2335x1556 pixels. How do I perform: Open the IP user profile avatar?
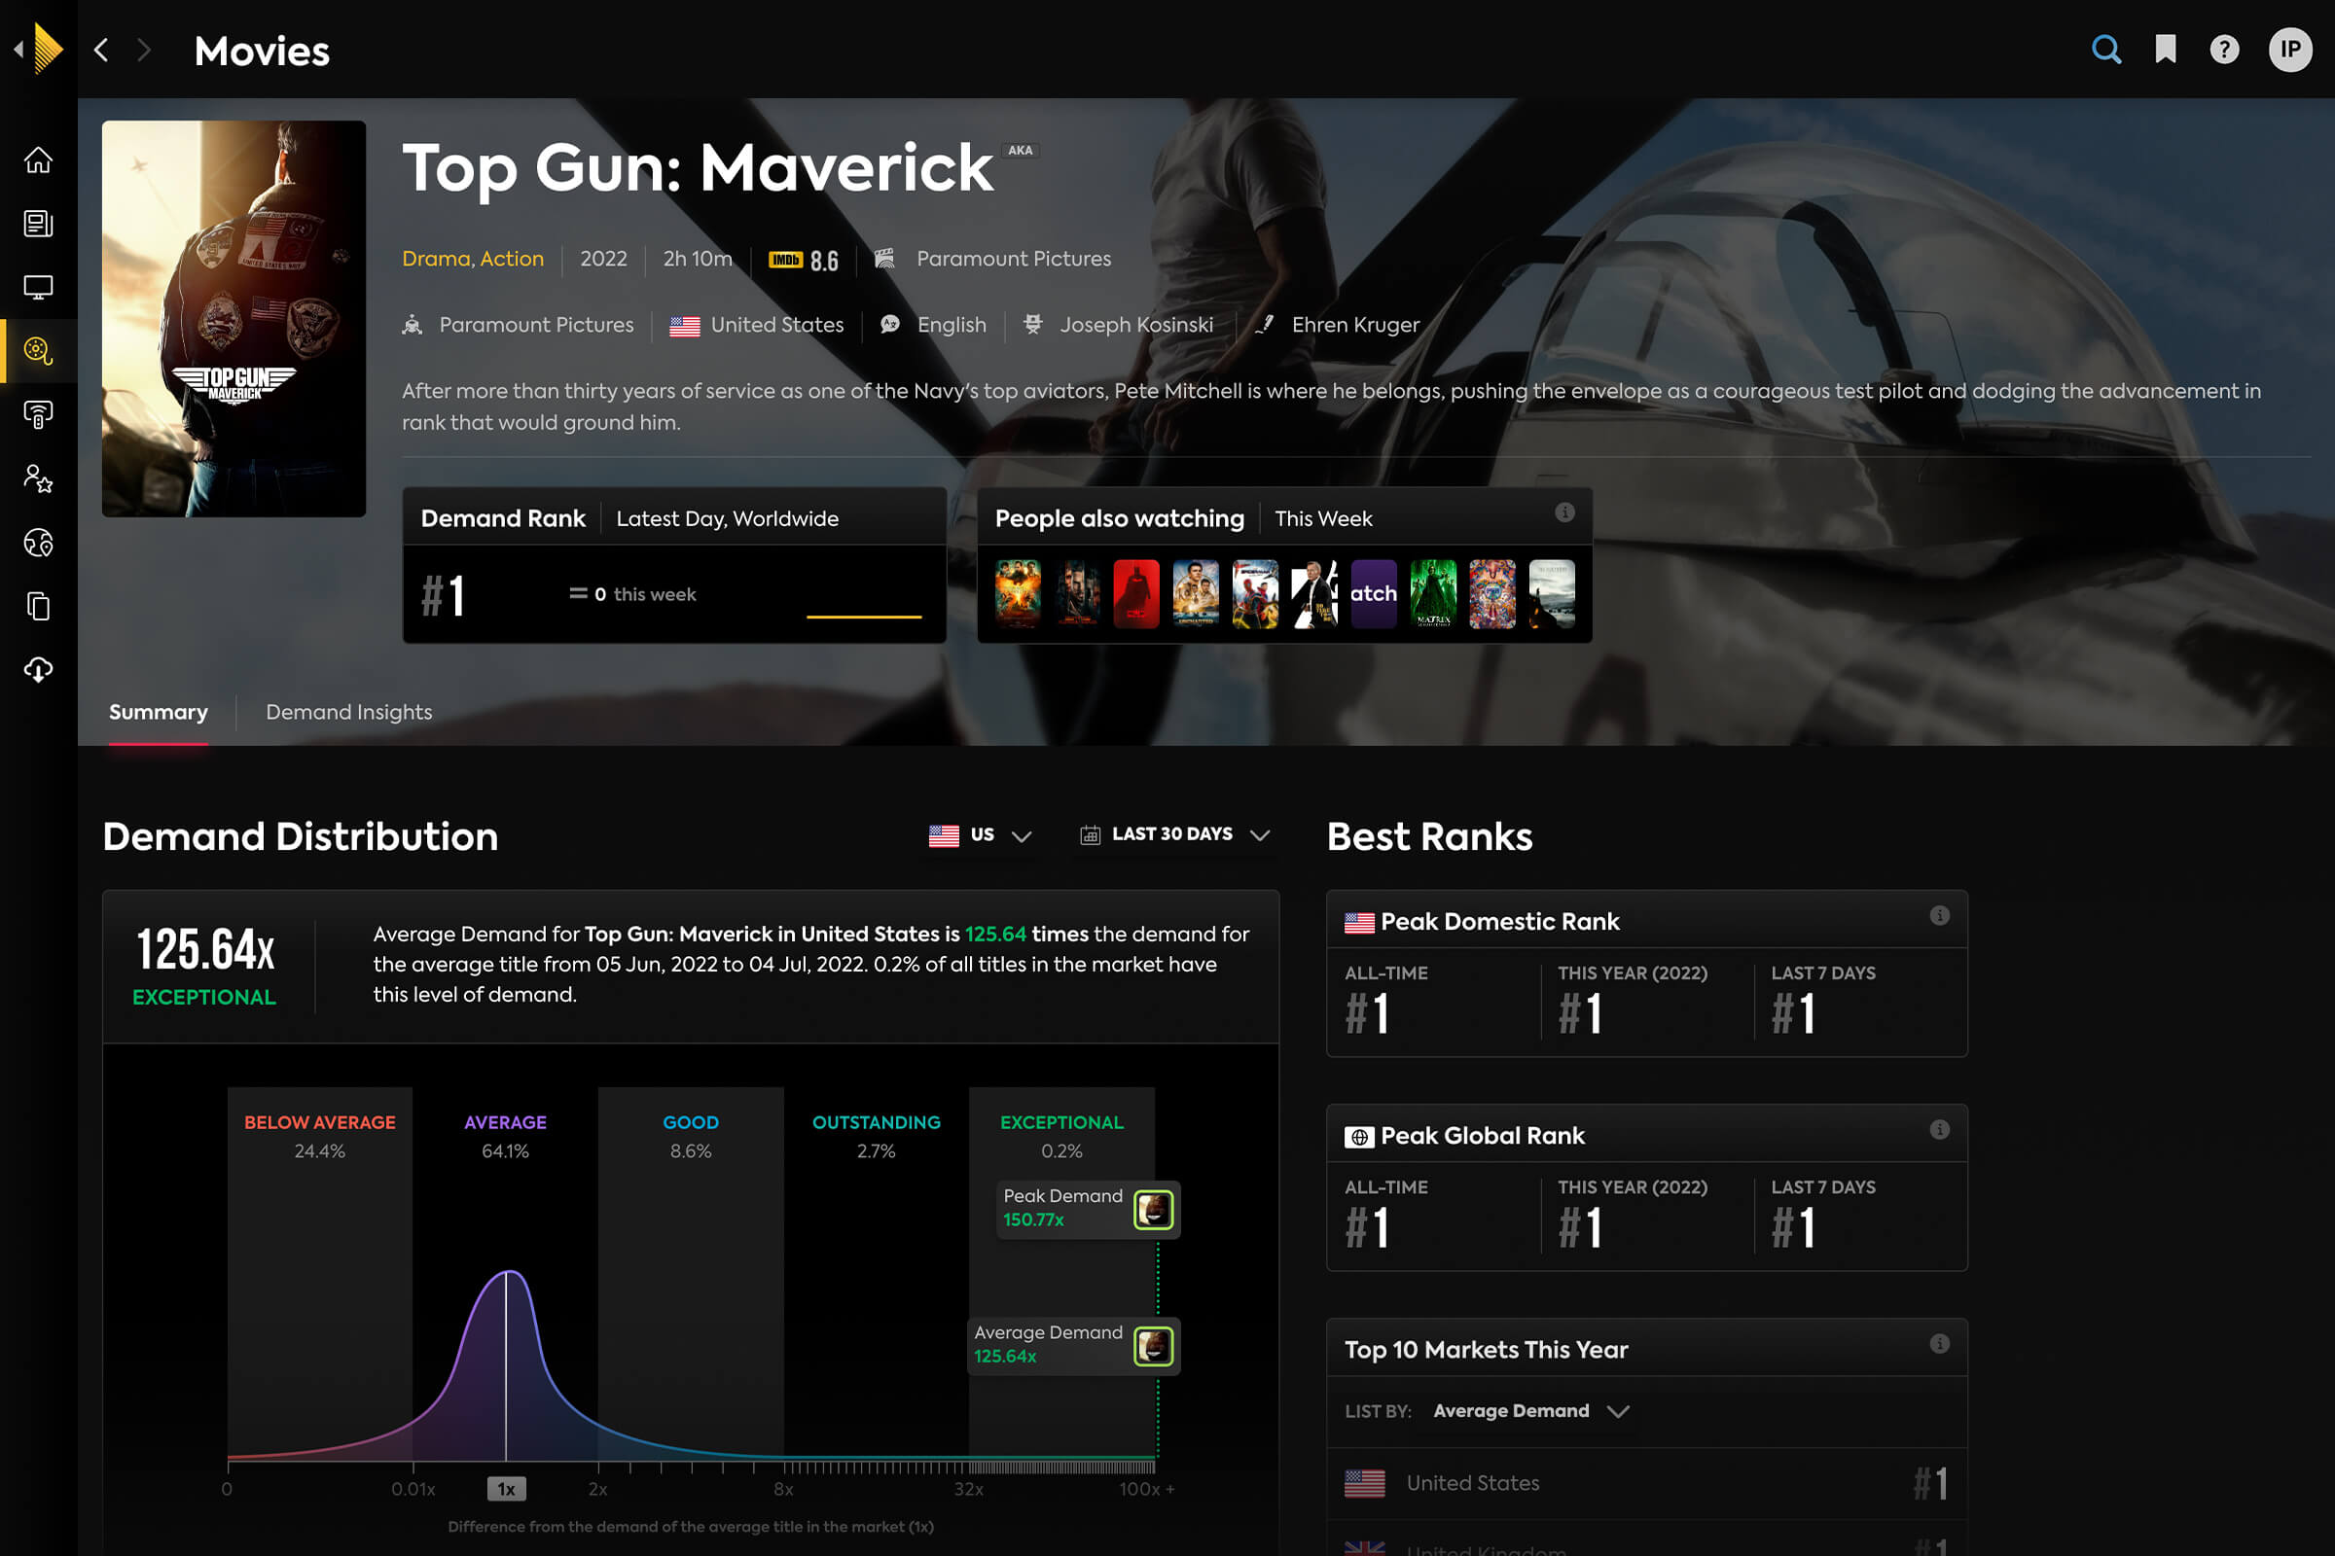tap(2290, 49)
